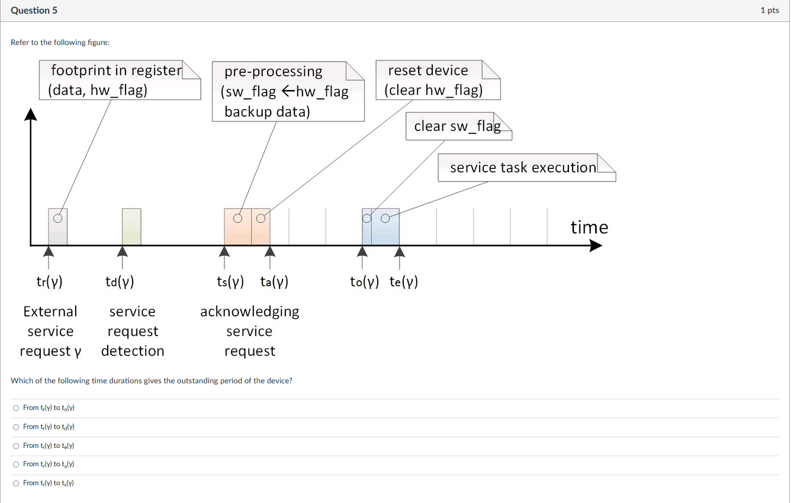This screenshot has height=503, width=791.
Task: Select answer "From tr(γ) to td(γ)"
Action: click(15, 427)
